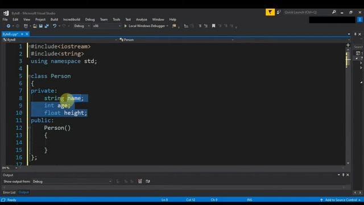Screen dimensions: 364x205
Task: Click the Save floppy disk icon
Action: pos(40,26)
